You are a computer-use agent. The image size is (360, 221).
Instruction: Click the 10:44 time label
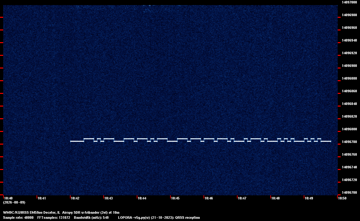[142, 198]
